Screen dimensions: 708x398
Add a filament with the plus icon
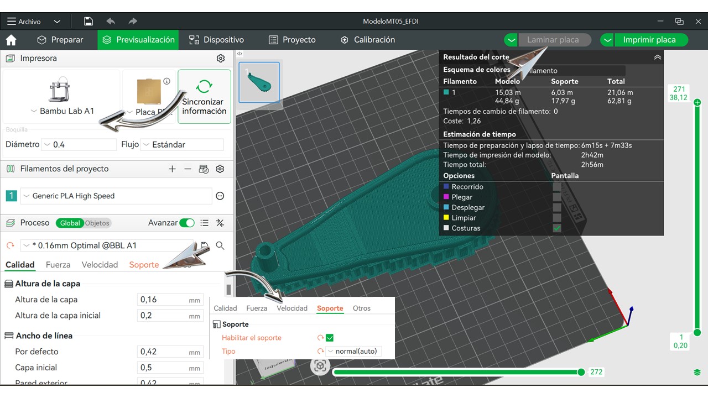tap(172, 169)
